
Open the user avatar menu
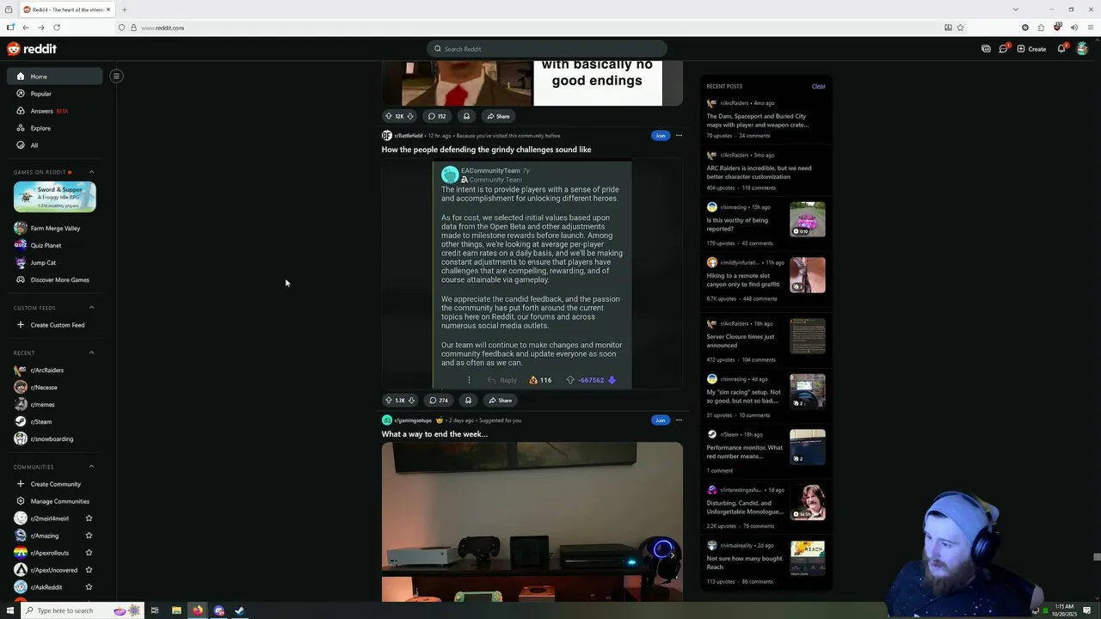click(x=1082, y=49)
